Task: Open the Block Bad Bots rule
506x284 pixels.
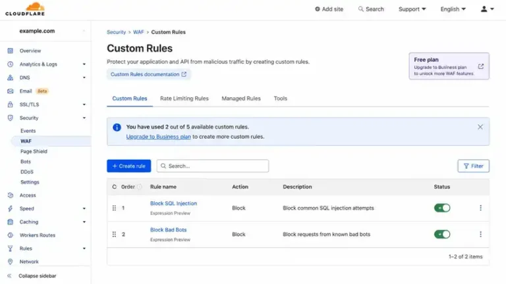Action: [168, 229]
